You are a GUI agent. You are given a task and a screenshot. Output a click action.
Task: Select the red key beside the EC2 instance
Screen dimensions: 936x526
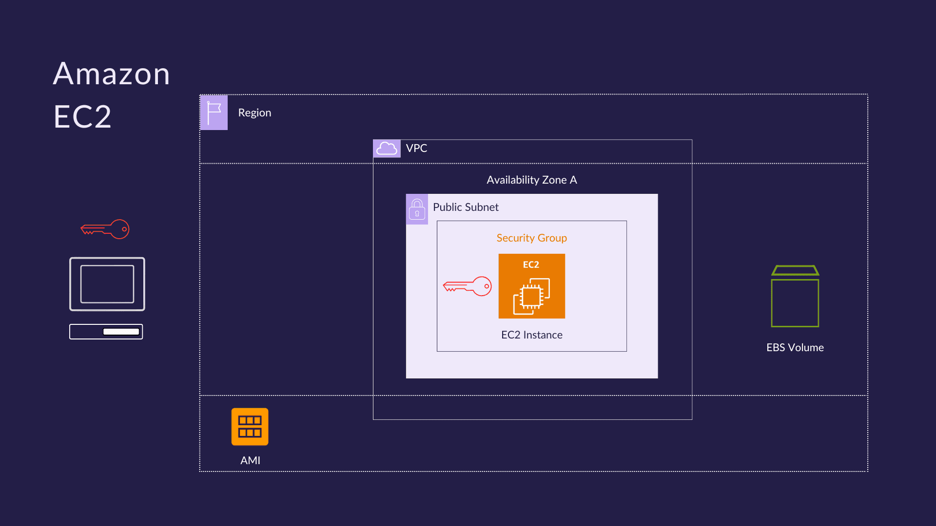467,286
